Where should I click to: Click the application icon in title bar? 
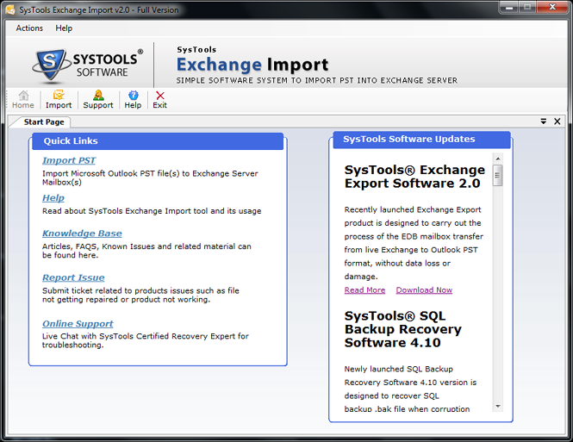pyautogui.click(x=10, y=9)
